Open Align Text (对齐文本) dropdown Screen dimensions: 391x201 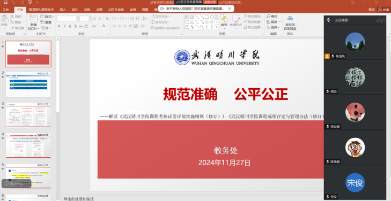tap(160, 22)
